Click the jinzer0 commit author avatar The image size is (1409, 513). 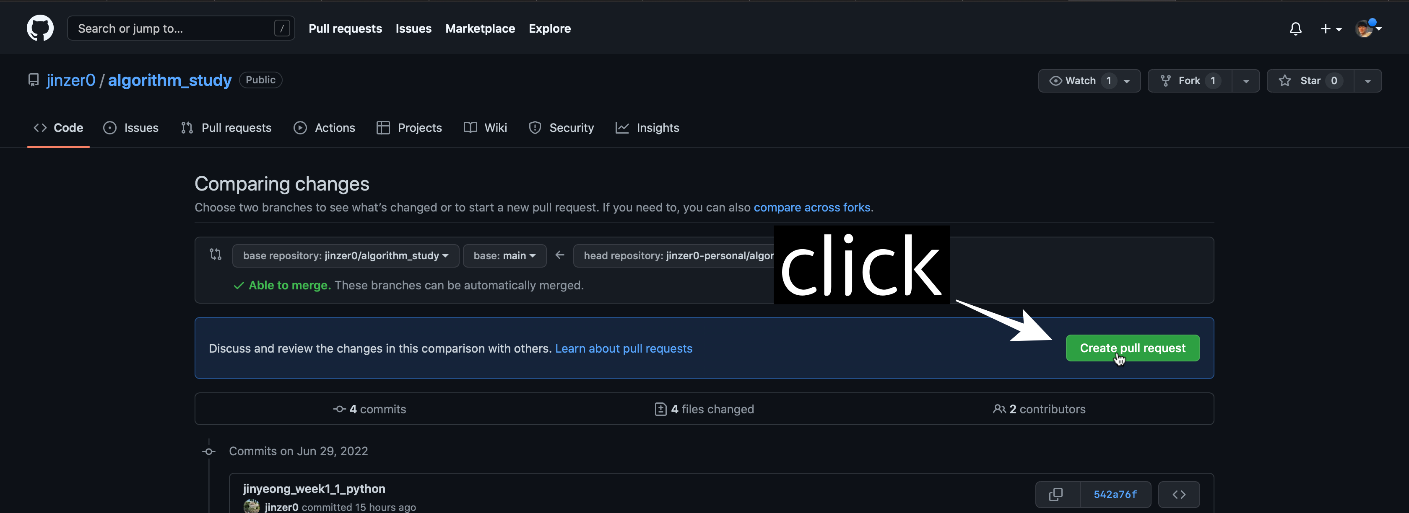(x=252, y=506)
